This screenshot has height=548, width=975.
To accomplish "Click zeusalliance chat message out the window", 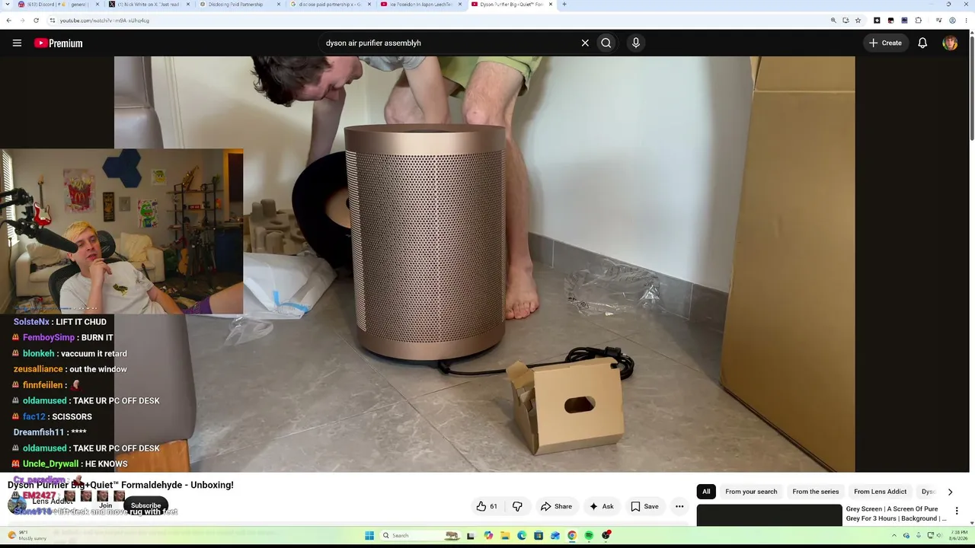I will point(70,369).
